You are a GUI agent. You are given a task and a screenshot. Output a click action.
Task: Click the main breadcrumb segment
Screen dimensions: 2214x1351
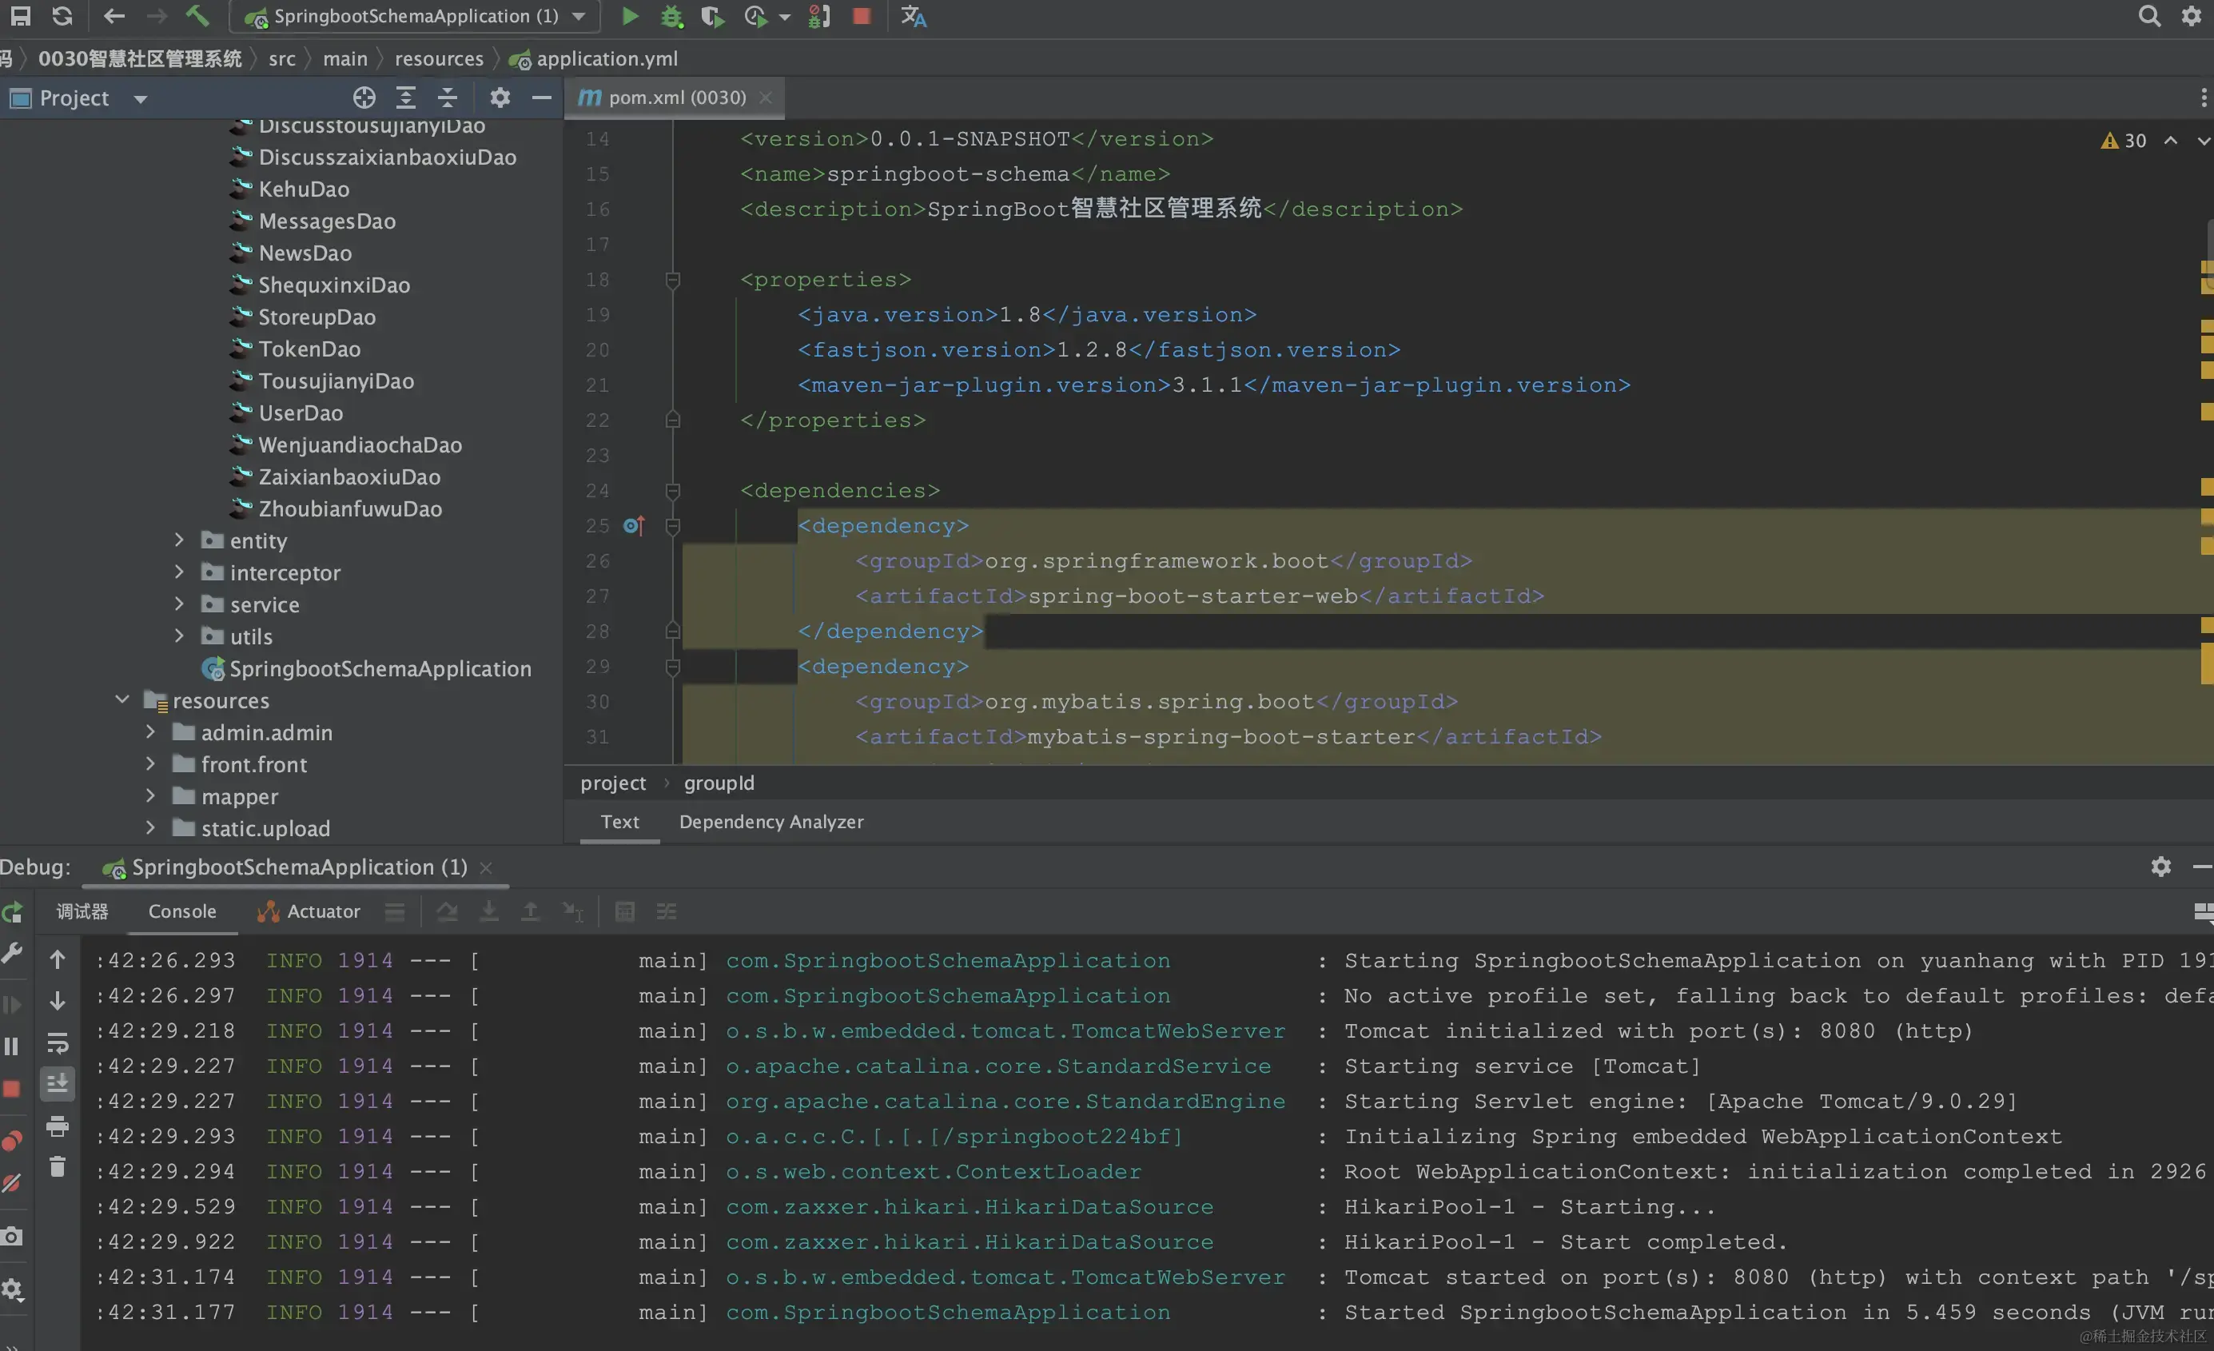(345, 58)
